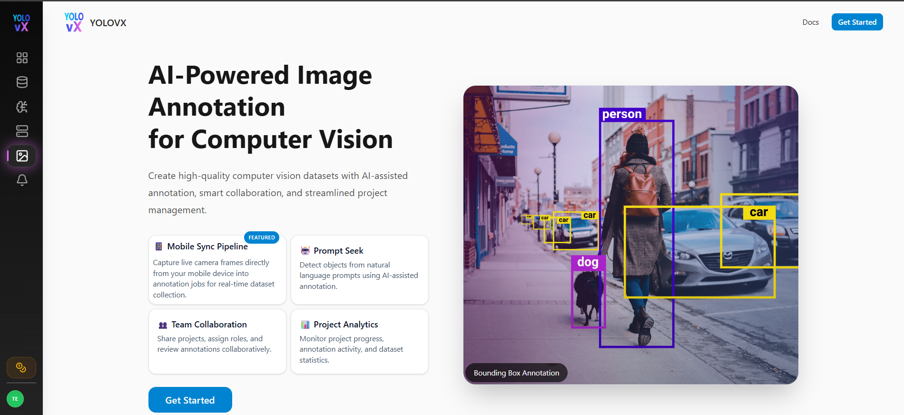Select the Team Collaboration feature card
The image size is (904, 415).
217,342
